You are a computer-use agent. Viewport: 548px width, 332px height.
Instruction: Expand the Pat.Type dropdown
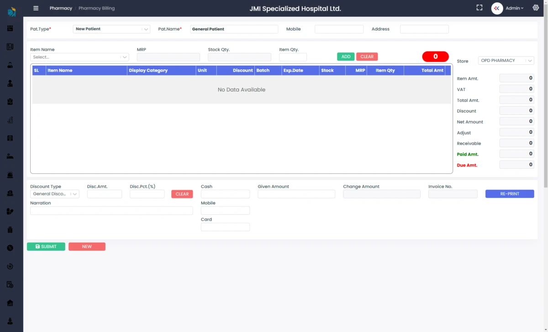pos(111,29)
